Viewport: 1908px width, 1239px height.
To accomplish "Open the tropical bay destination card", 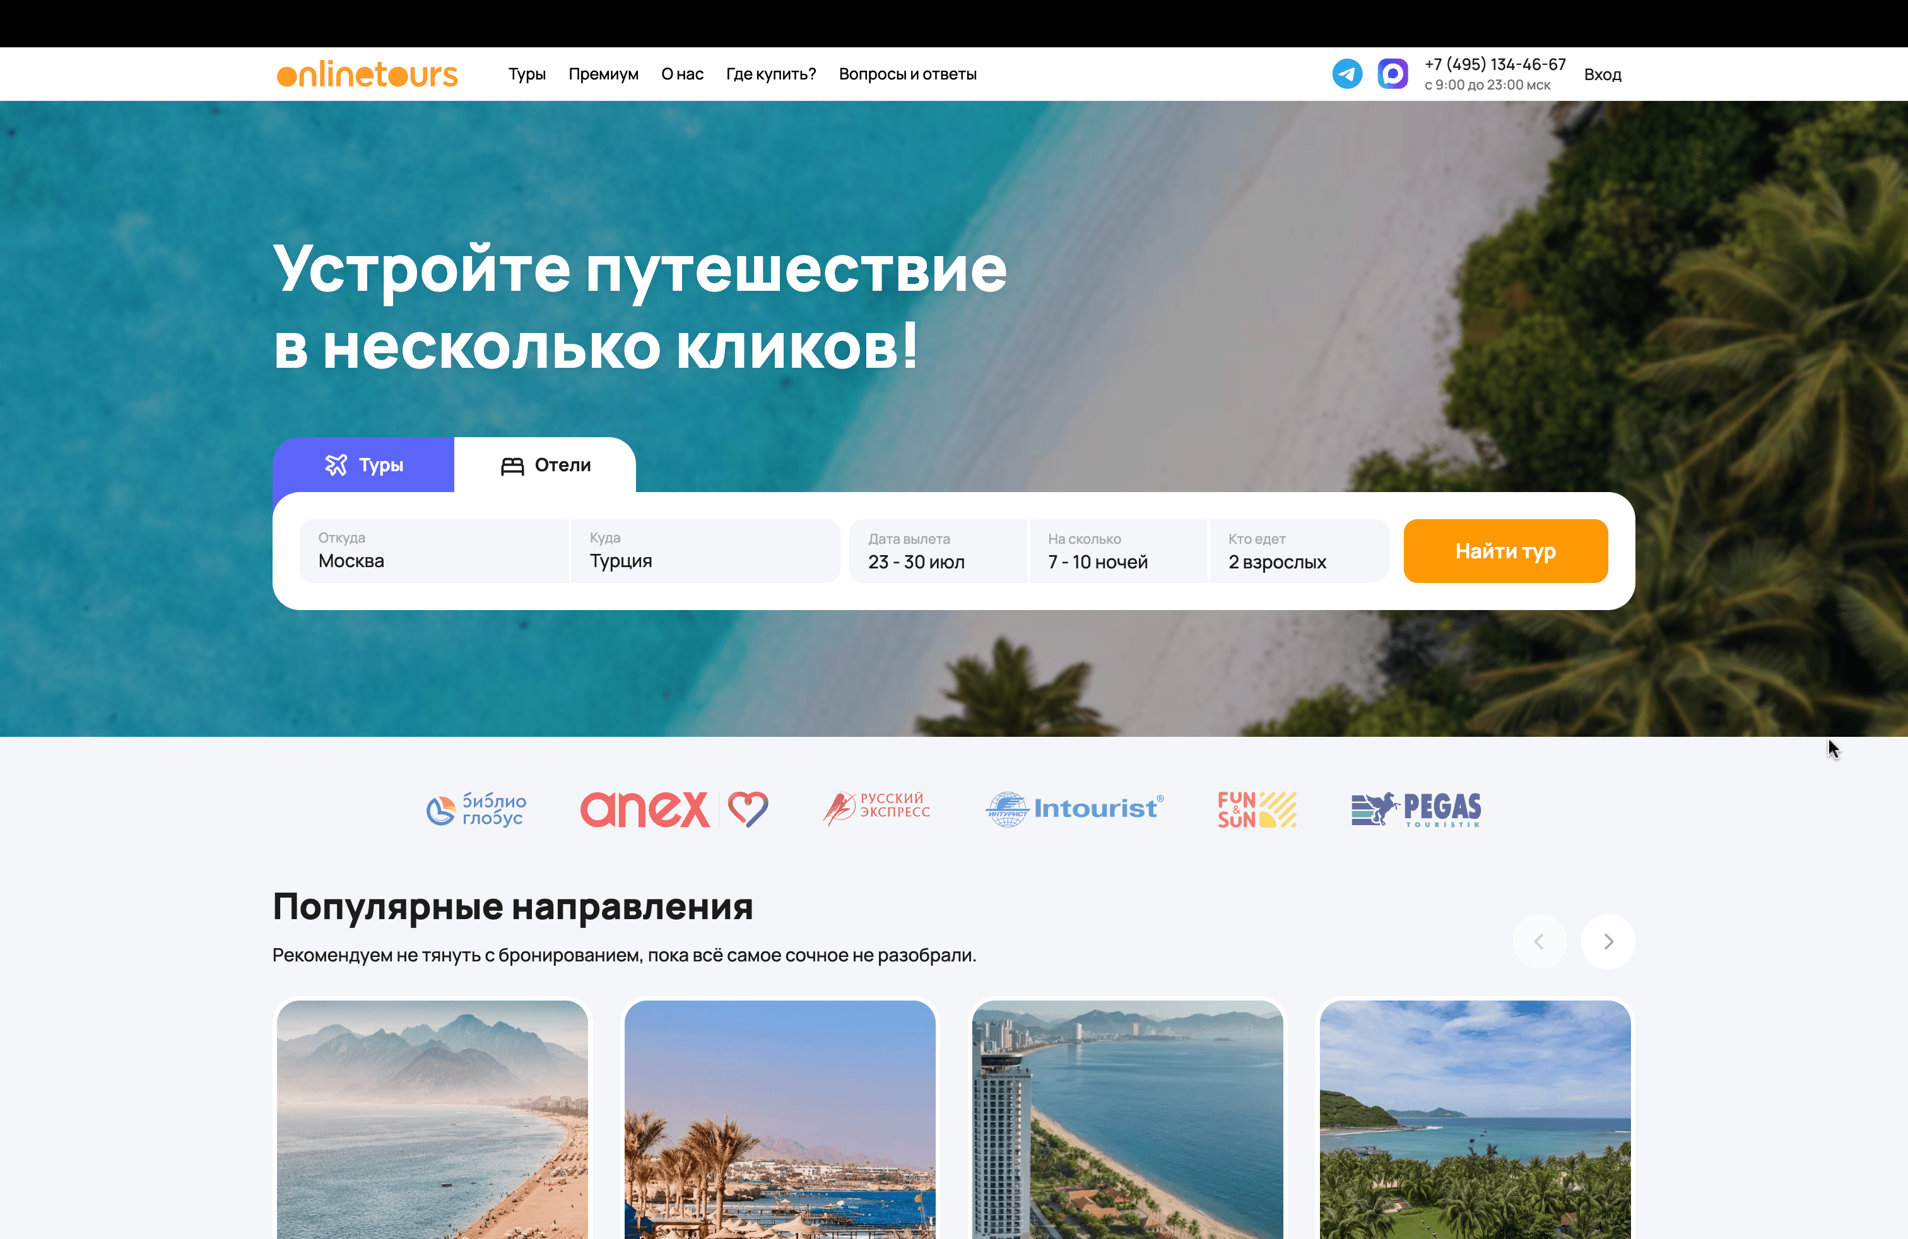I will [x=1475, y=1119].
